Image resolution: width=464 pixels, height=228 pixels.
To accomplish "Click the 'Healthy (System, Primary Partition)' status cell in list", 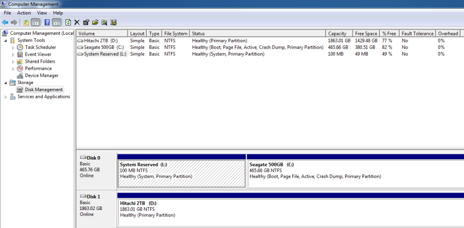I will click(228, 54).
